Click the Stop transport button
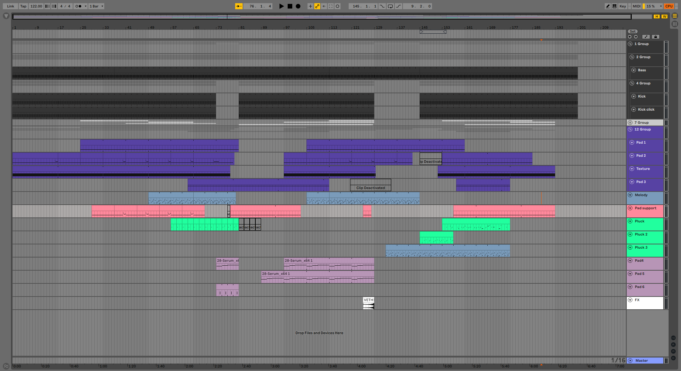This screenshot has height=371, width=681. pyautogui.click(x=290, y=6)
